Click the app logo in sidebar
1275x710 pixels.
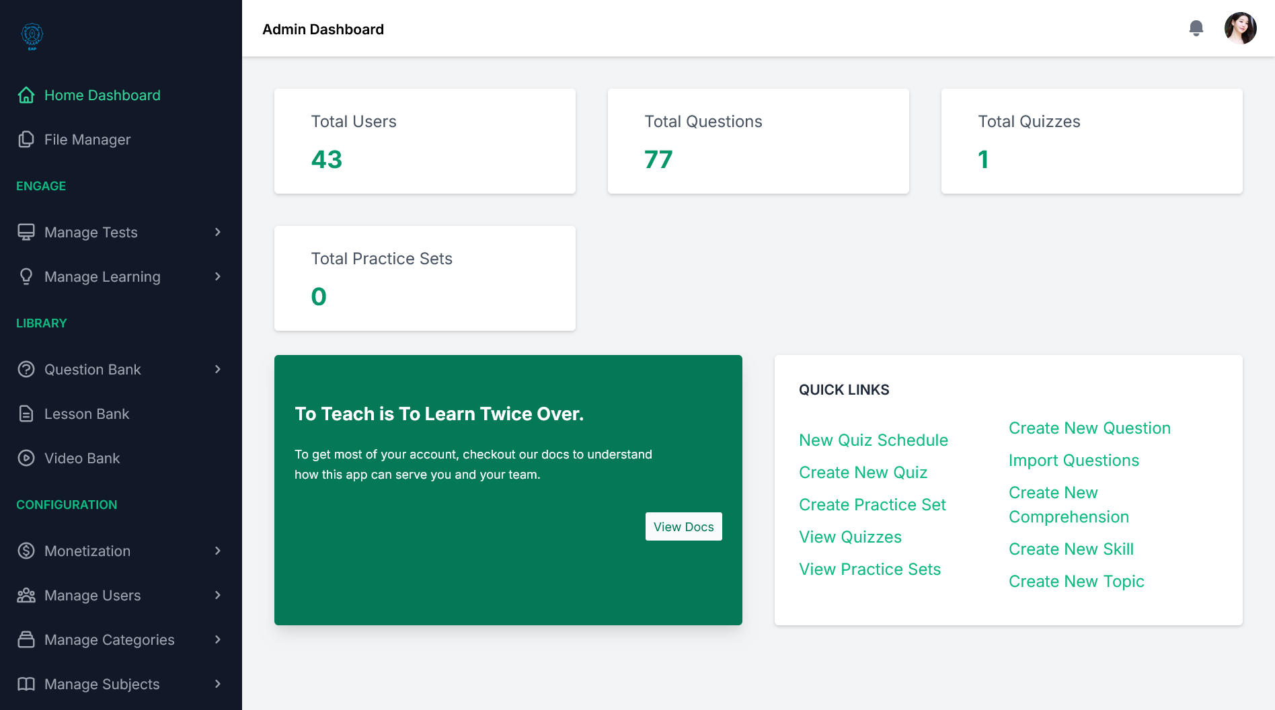(x=32, y=36)
